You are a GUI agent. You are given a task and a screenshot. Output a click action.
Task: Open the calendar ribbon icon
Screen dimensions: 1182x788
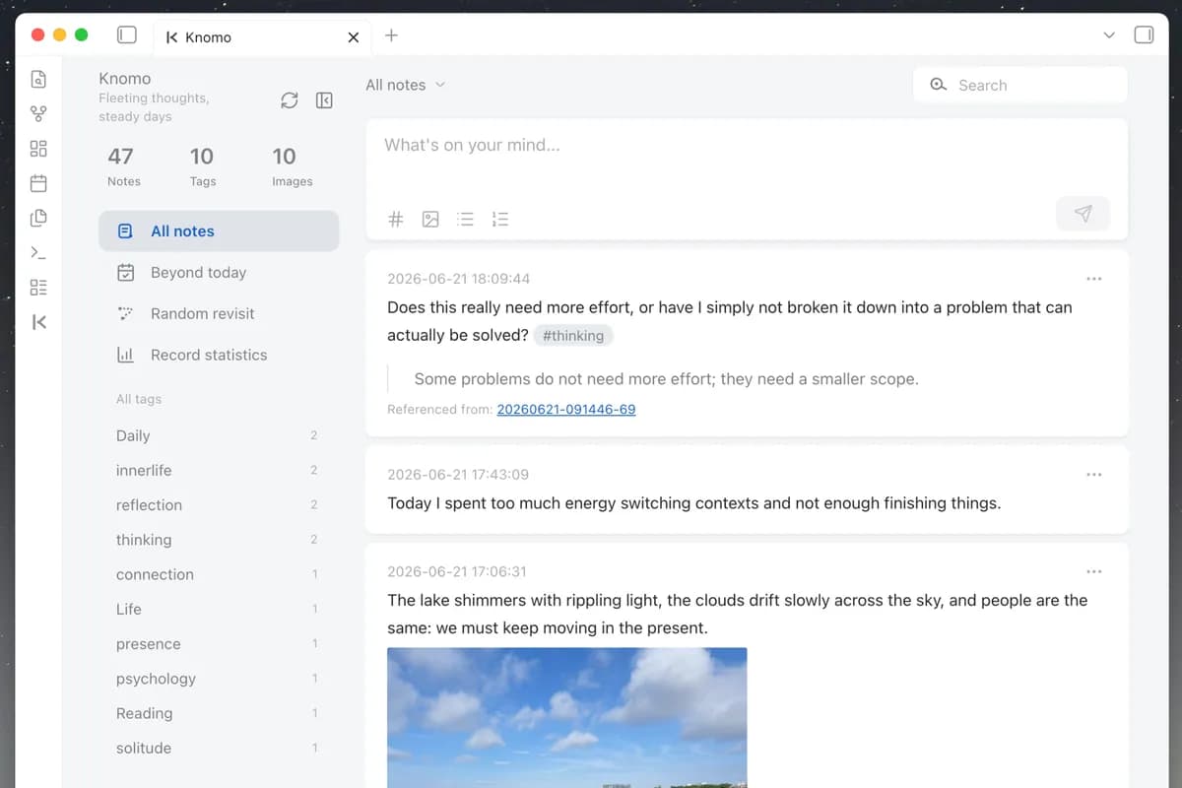38,183
